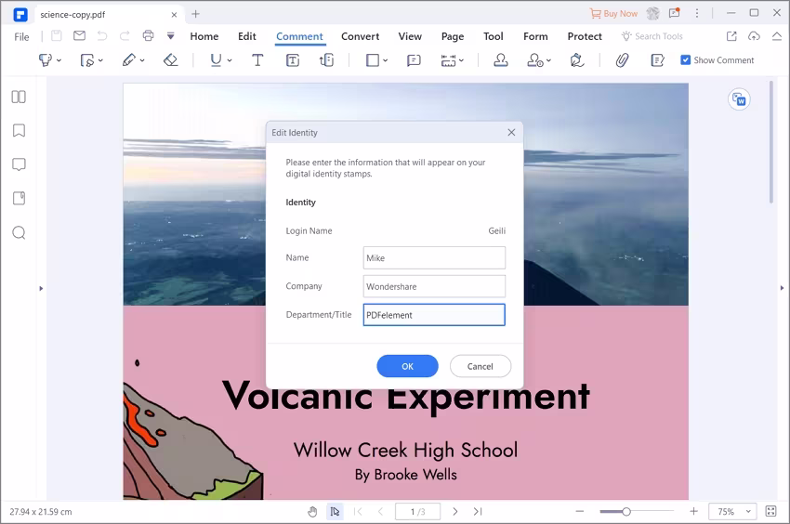Open the thumbnails panel icon
Viewport: 790px width, 524px height.
pyautogui.click(x=19, y=97)
